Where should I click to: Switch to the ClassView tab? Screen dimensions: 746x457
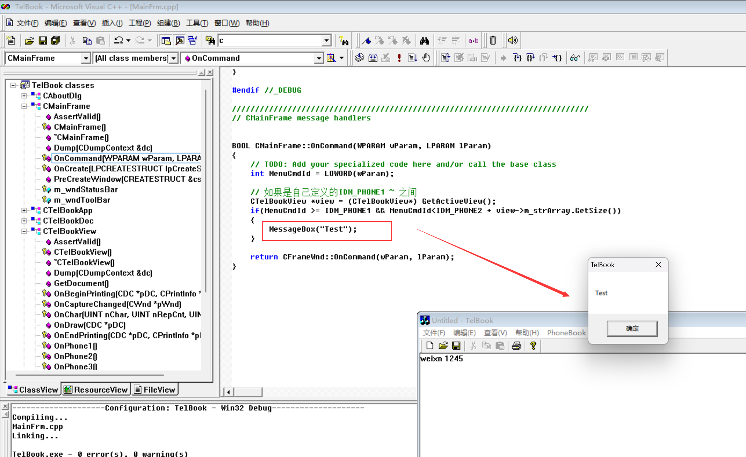[x=33, y=389]
